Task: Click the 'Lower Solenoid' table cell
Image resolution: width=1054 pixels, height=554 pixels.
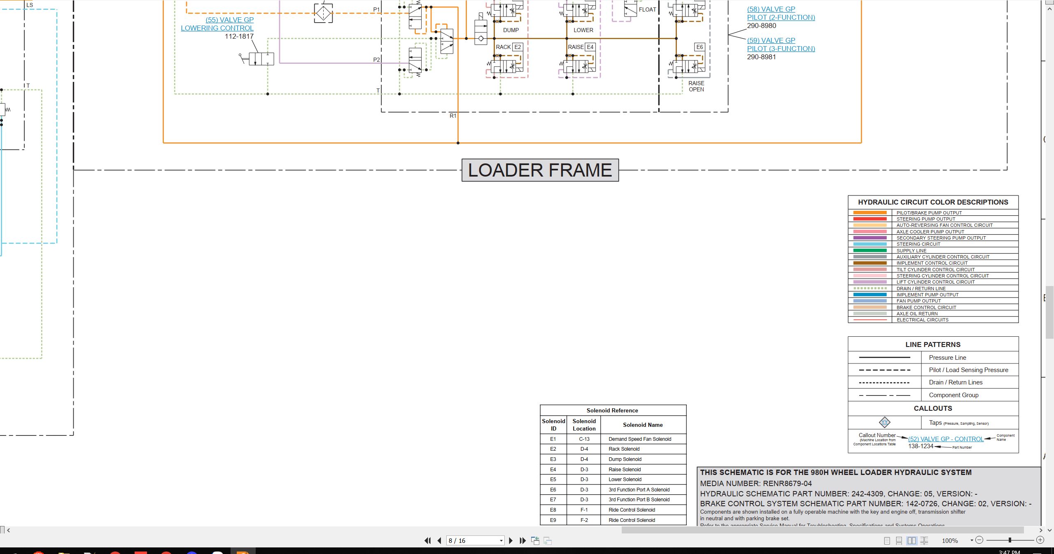Action: tap(643, 480)
